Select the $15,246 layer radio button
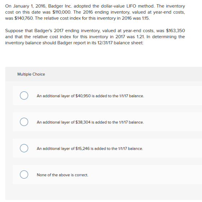This screenshot has width=202, height=202. [x=24, y=148]
